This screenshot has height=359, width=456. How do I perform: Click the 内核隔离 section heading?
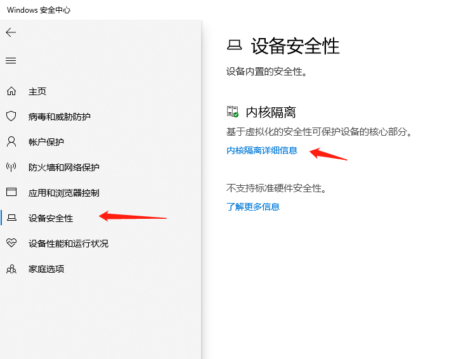click(x=270, y=112)
